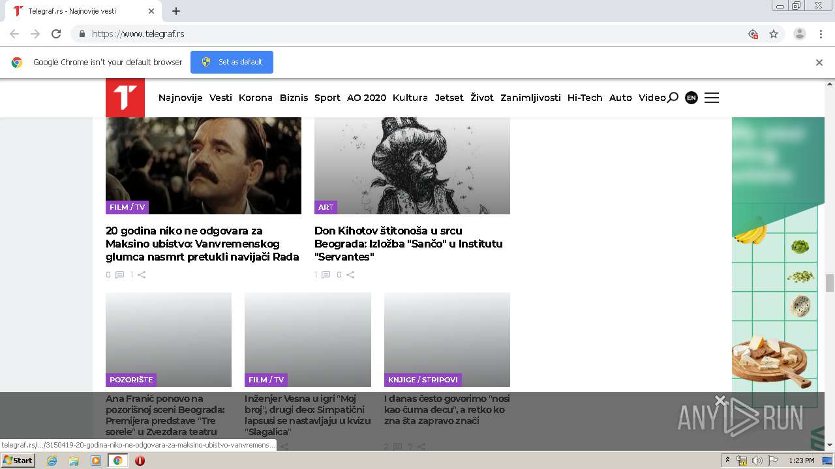
Task: Click red Opera taskbar icon
Action: (140, 461)
